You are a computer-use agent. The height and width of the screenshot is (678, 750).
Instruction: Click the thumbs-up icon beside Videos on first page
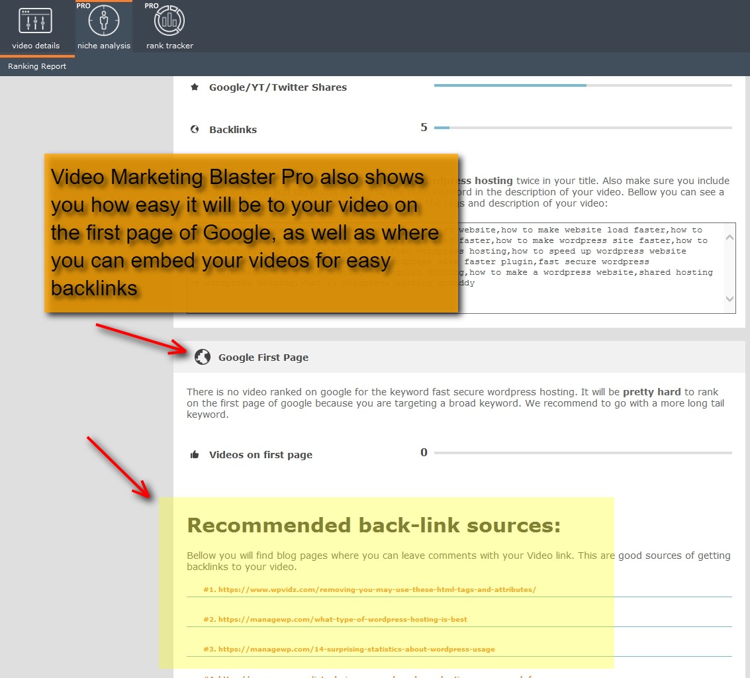point(195,455)
